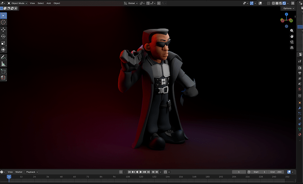Open Playback dropdown in timeline

point(32,172)
